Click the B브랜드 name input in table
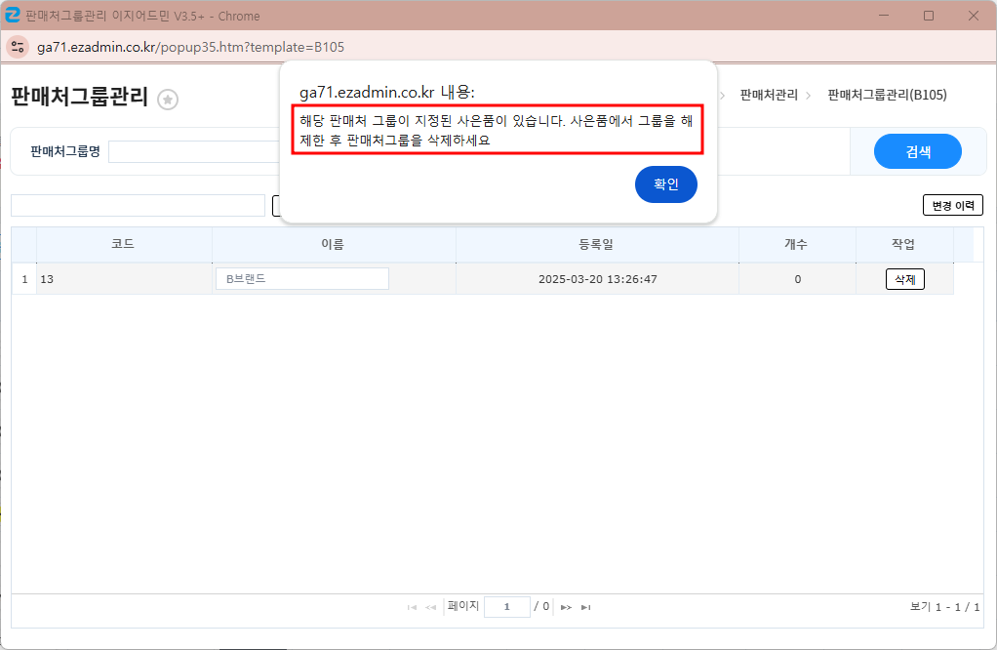 coord(301,279)
